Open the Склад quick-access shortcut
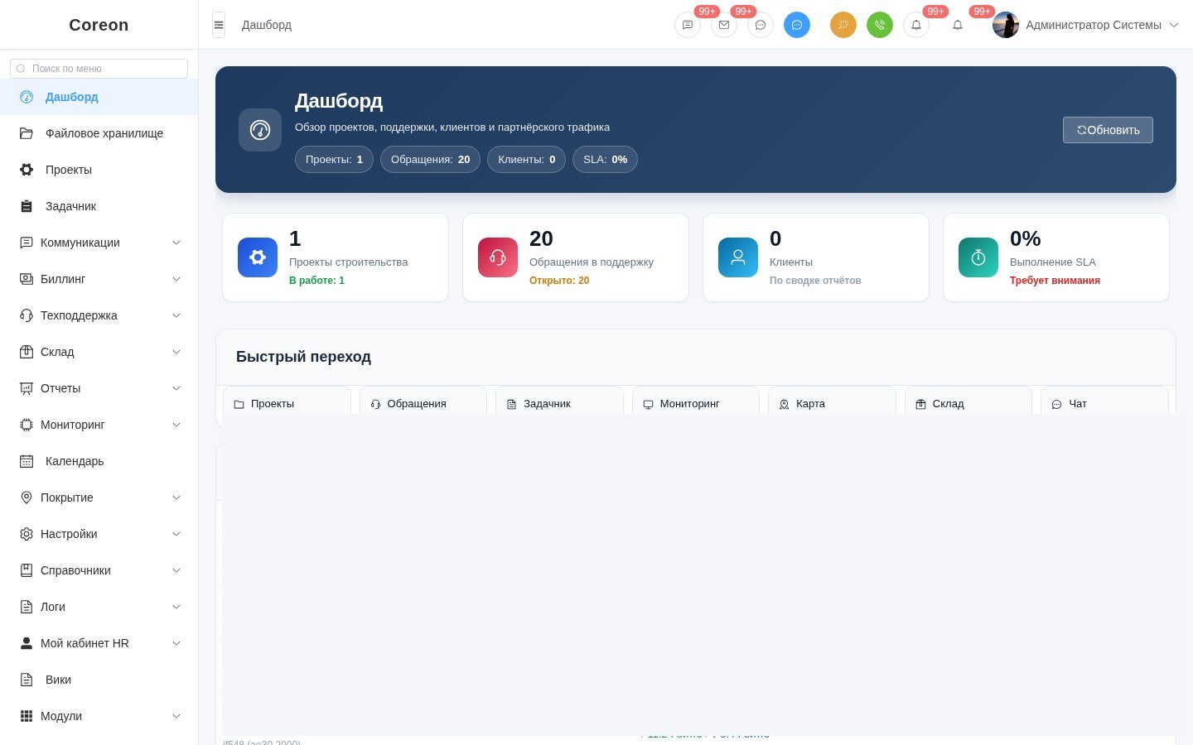1193x745 pixels. tap(968, 401)
